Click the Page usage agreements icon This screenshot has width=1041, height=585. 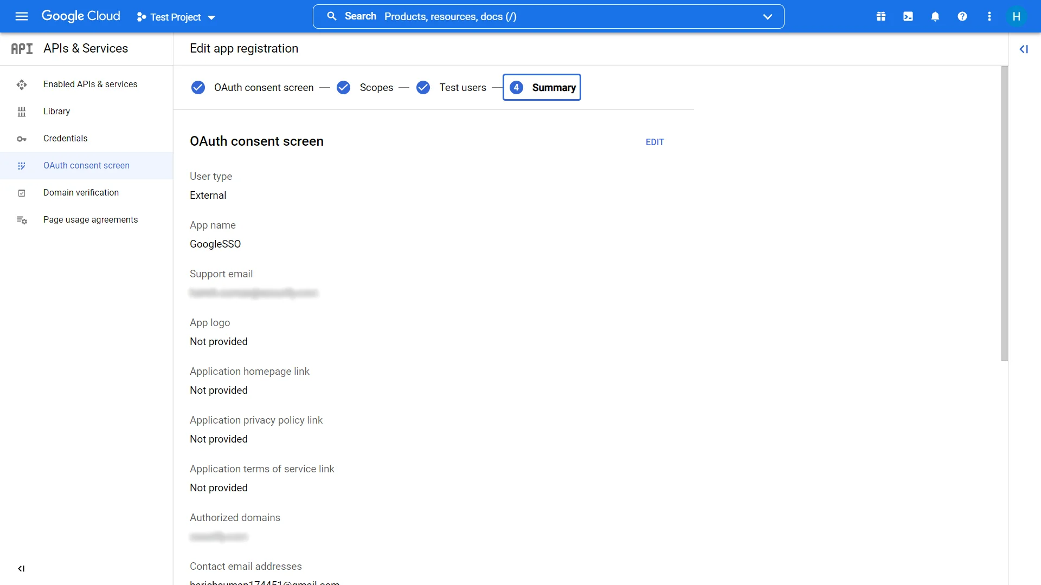pos(22,220)
